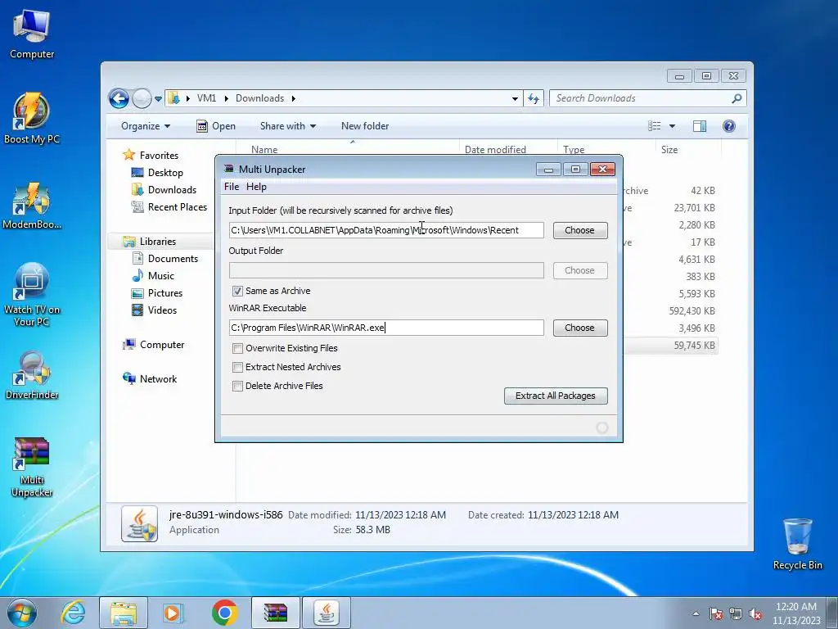This screenshot has height=629, width=838.
Task: Click Extract All Packages button
Action: (x=556, y=396)
